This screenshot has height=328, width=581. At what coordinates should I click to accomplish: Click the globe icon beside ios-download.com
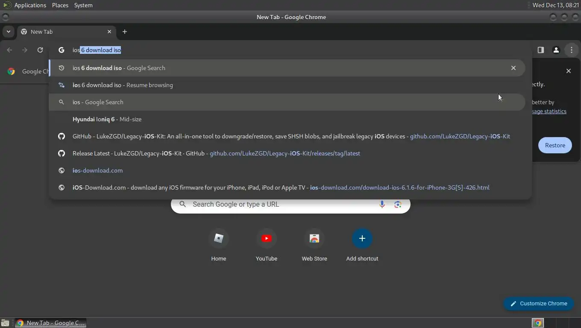coord(62,170)
